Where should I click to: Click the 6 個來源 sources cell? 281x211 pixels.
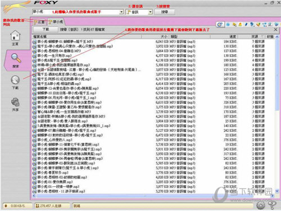pos(258,46)
